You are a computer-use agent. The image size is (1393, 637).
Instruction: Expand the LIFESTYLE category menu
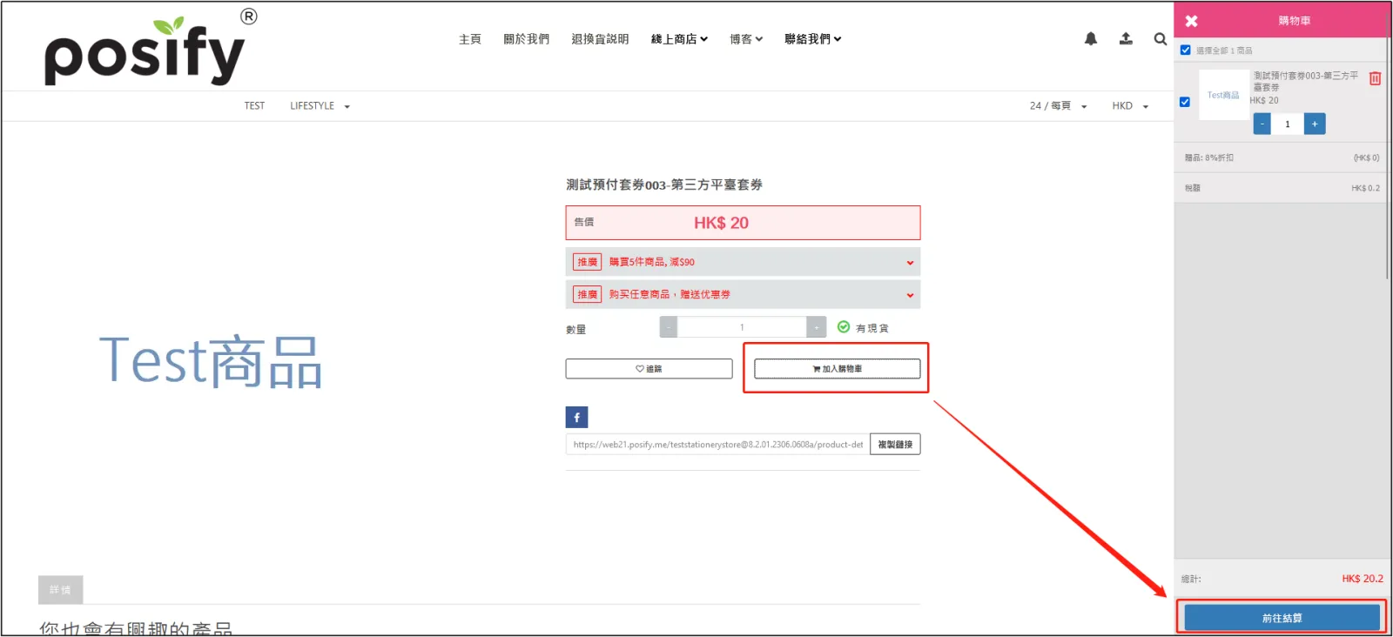[x=320, y=106]
